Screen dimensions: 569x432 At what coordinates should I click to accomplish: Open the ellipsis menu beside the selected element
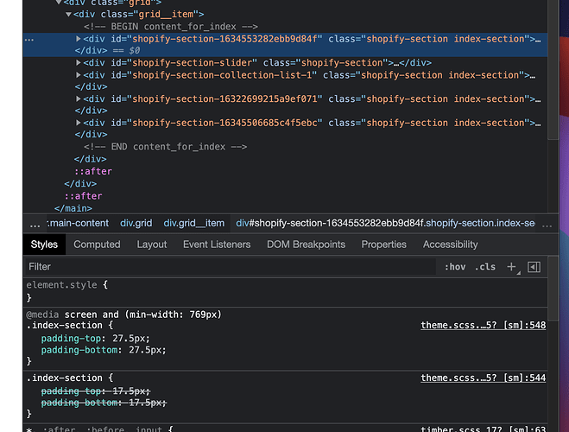29,40
